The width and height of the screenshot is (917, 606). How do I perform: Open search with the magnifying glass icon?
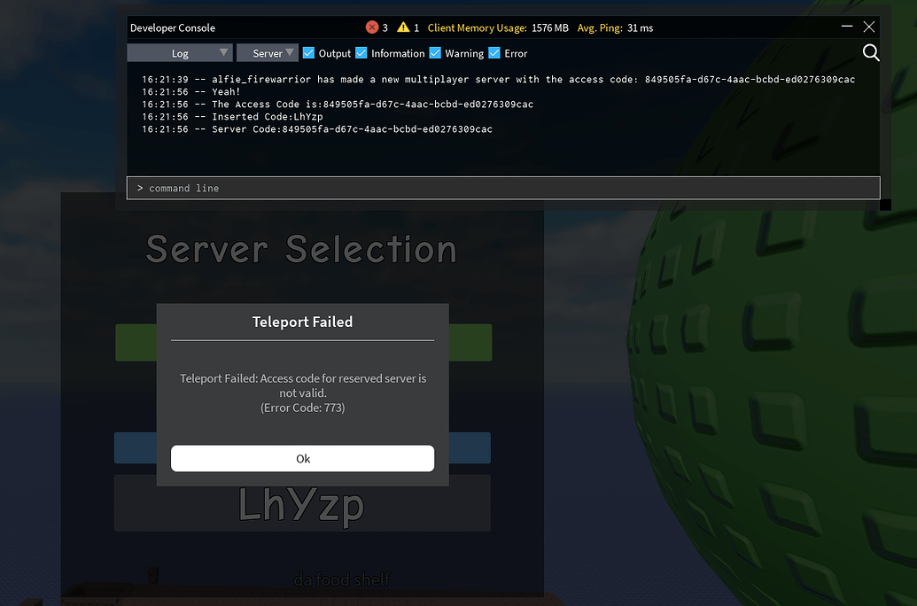point(870,53)
